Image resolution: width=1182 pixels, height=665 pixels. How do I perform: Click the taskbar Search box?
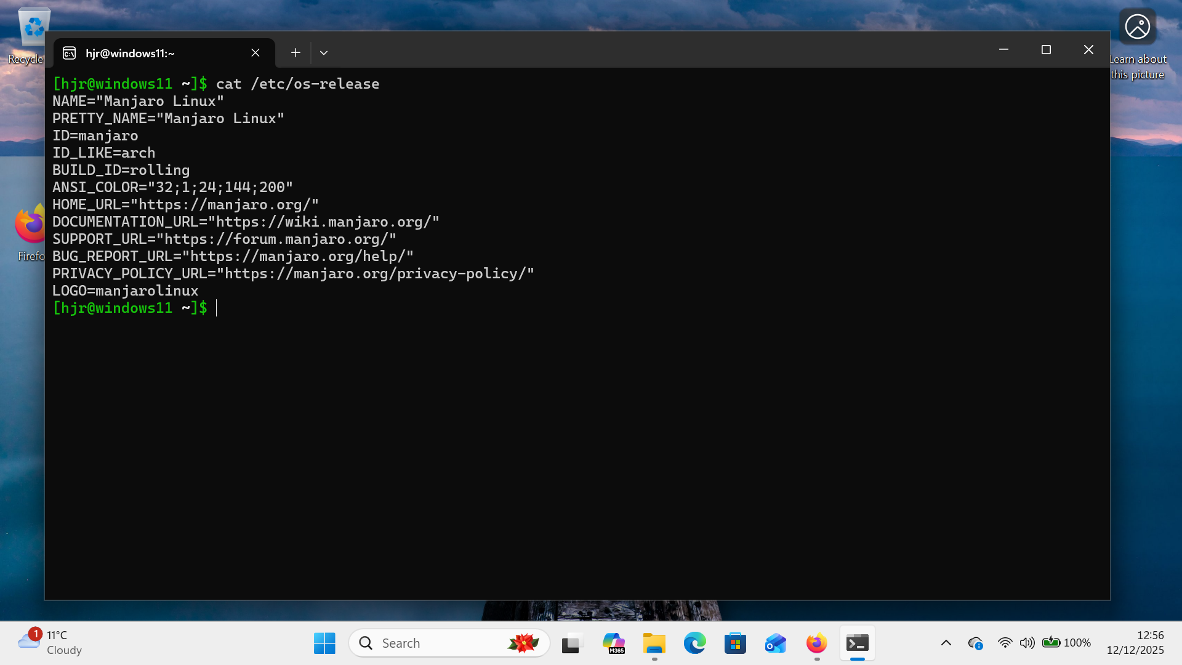pos(431,643)
